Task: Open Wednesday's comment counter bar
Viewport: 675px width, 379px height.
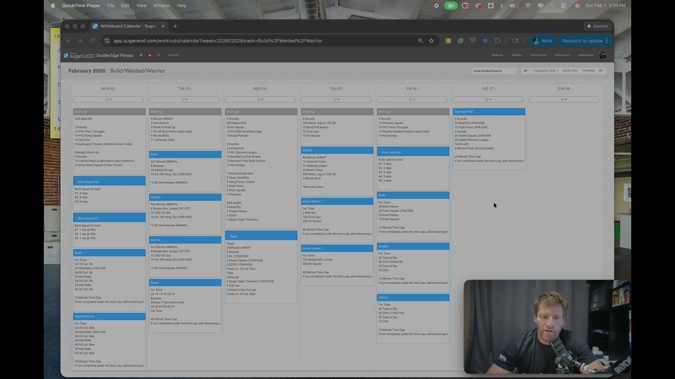Action: (260, 99)
